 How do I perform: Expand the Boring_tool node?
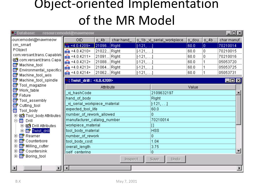(x=16, y=156)
